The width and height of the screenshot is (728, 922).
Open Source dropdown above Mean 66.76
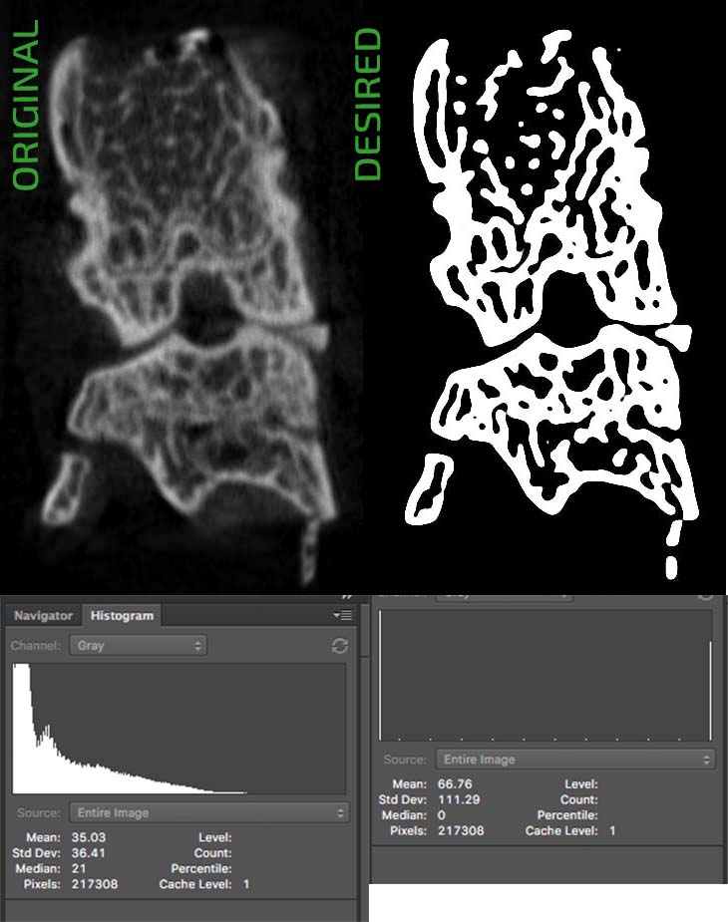click(575, 760)
